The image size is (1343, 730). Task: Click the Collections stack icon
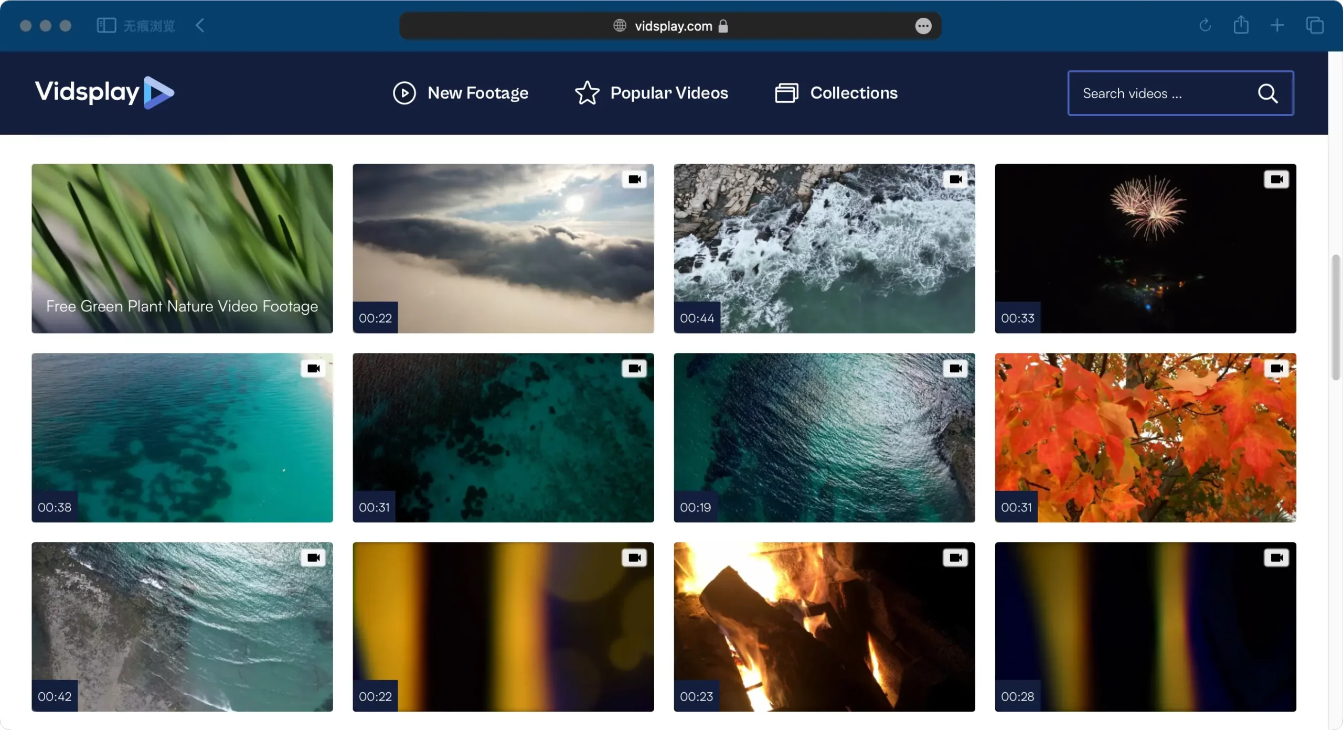[786, 93]
